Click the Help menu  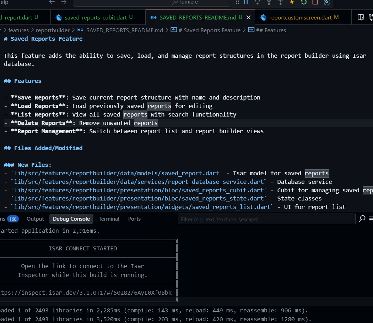pyautogui.click(x=4, y=2)
